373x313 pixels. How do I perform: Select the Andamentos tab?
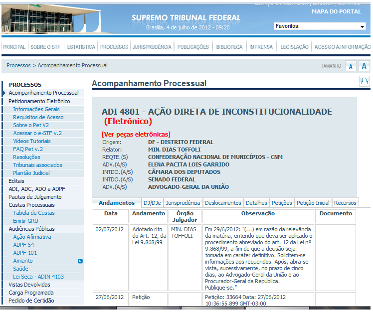click(117, 203)
